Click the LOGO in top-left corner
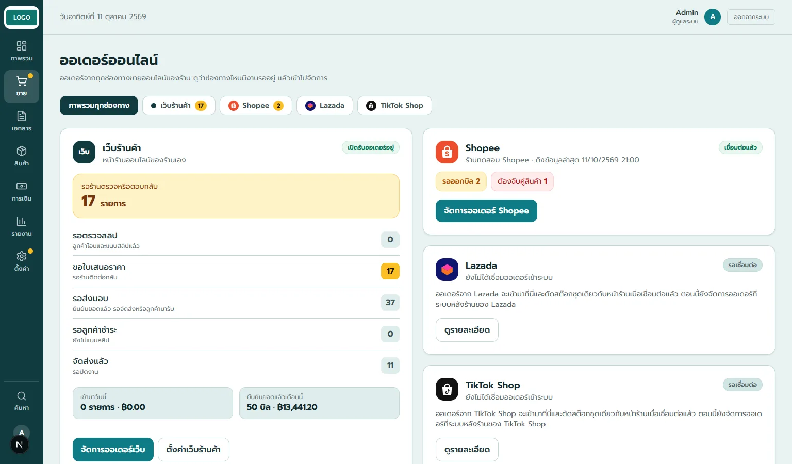The height and width of the screenshot is (464, 792). pyautogui.click(x=22, y=18)
